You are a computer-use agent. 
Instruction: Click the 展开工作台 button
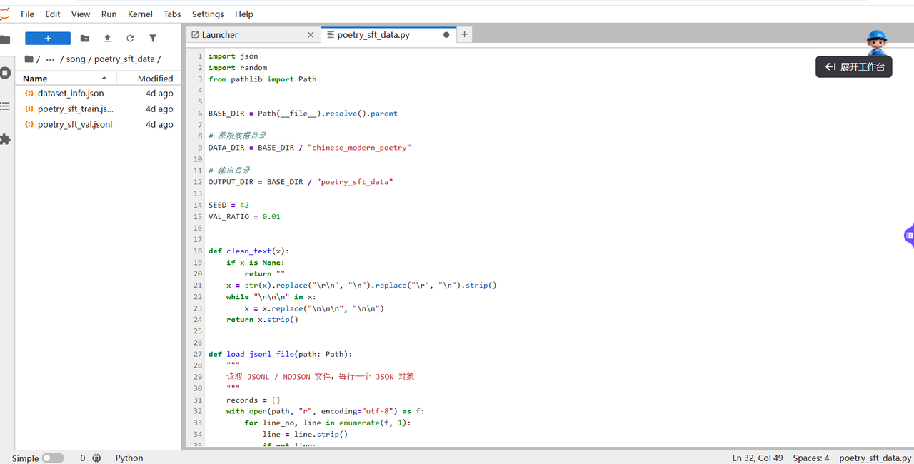854,66
